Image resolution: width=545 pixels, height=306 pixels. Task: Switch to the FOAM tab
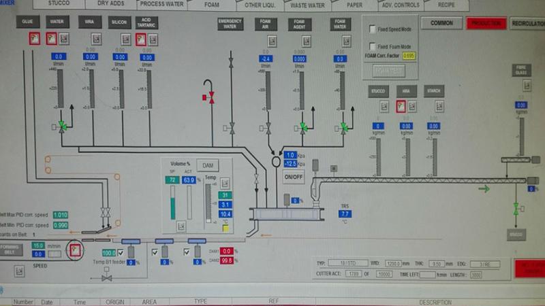212,5
